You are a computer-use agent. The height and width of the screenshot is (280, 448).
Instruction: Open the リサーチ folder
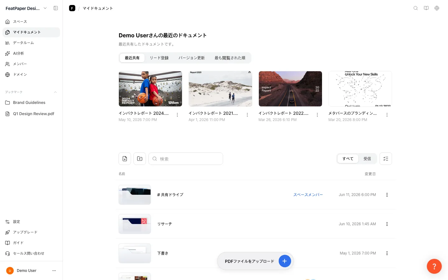coord(165,224)
